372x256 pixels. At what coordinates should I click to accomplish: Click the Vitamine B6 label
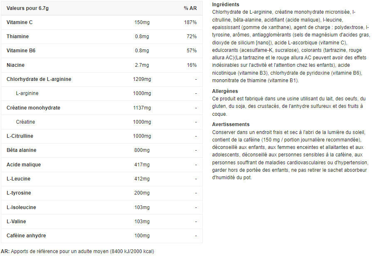pyautogui.click(x=21, y=51)
